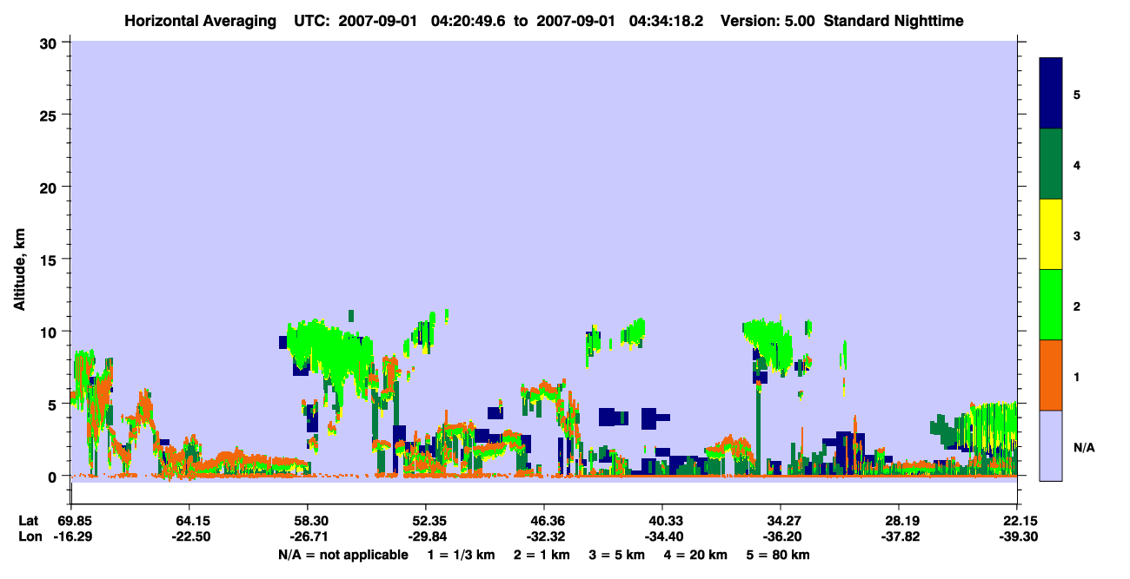Click legend text 'N/A = not applicable'
The image size is (1130, 579).
343,555
